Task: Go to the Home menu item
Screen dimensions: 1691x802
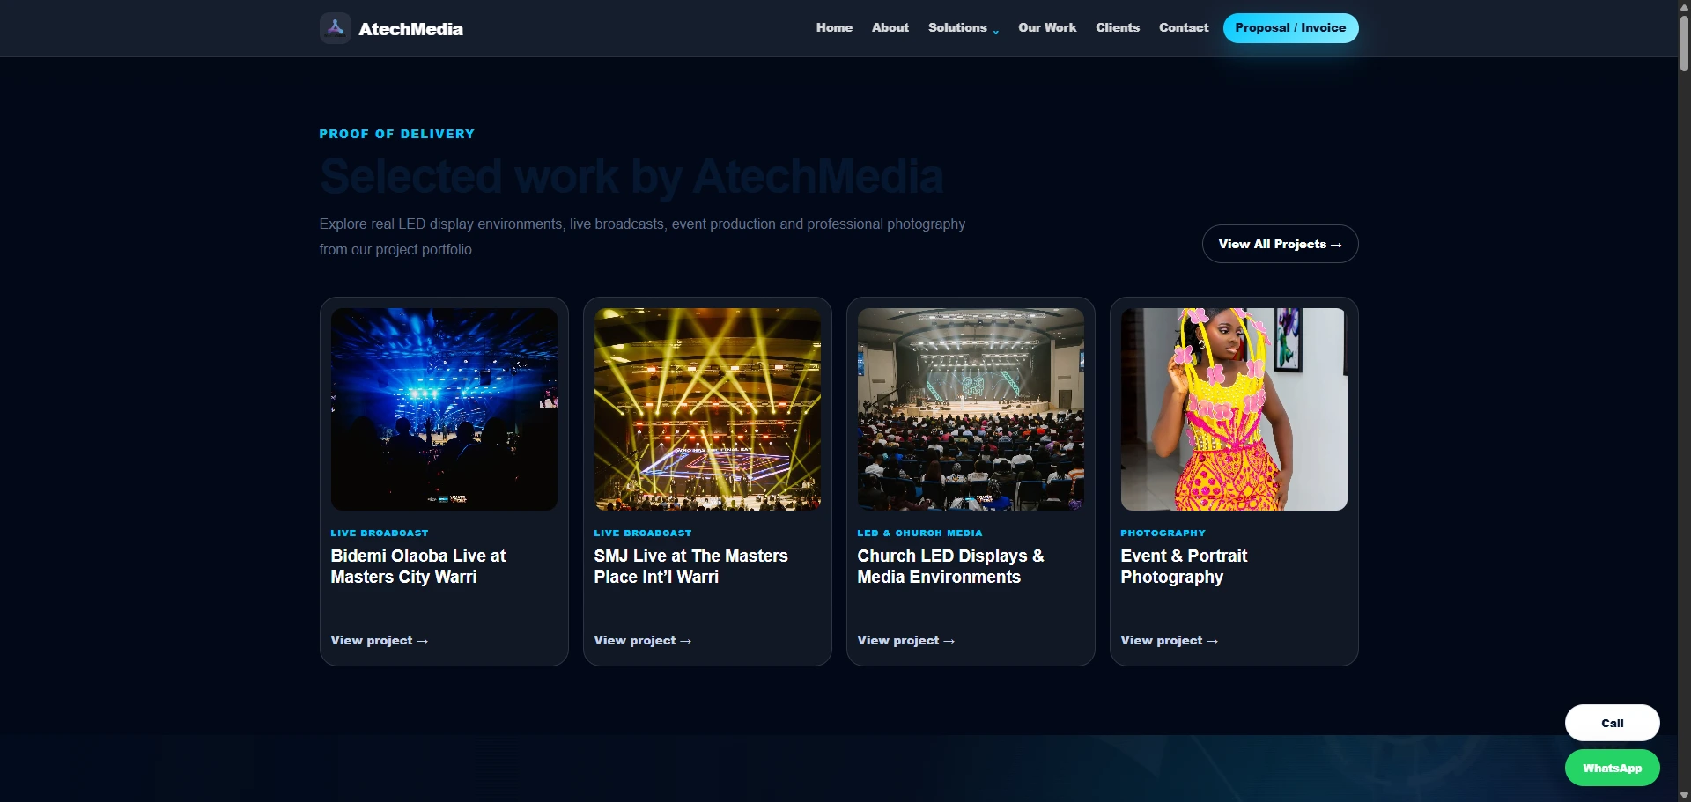Action: pos(834,27)
